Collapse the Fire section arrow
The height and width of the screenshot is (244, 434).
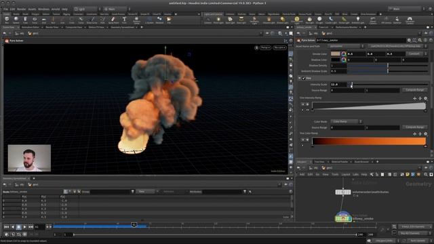point(300,79)
